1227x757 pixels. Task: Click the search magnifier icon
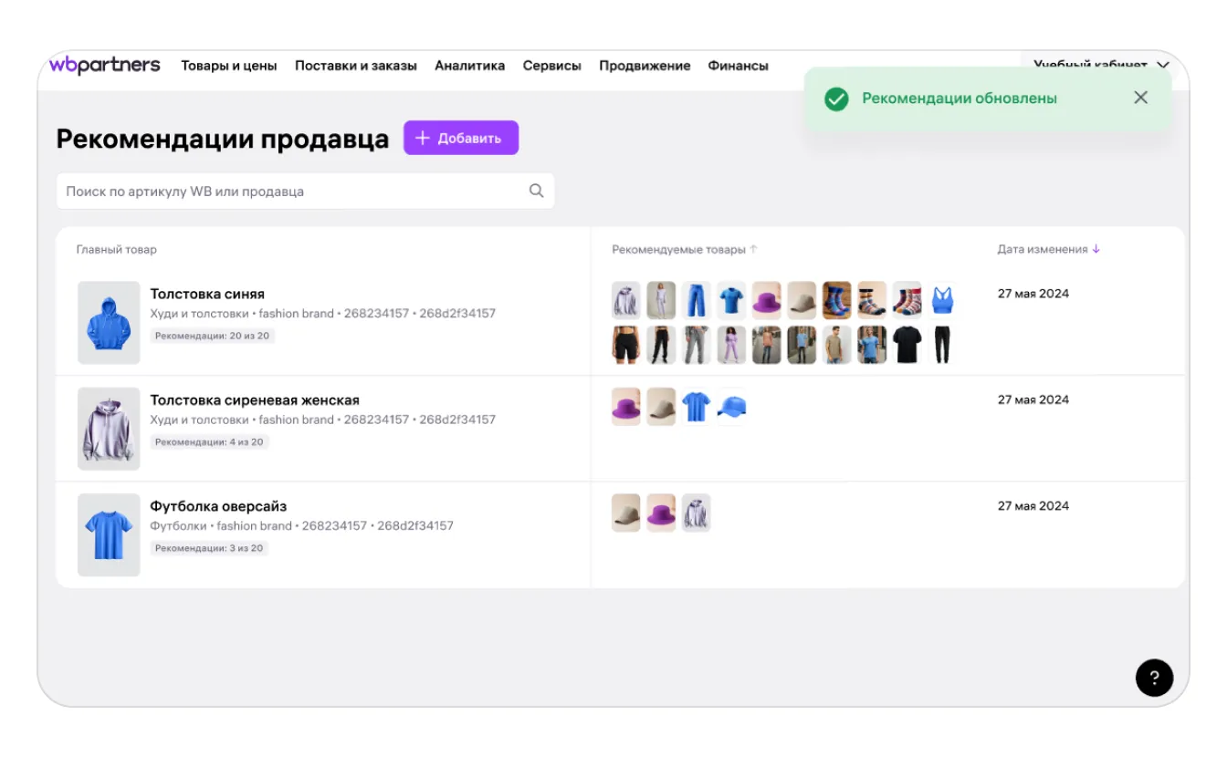click(536, 191)
